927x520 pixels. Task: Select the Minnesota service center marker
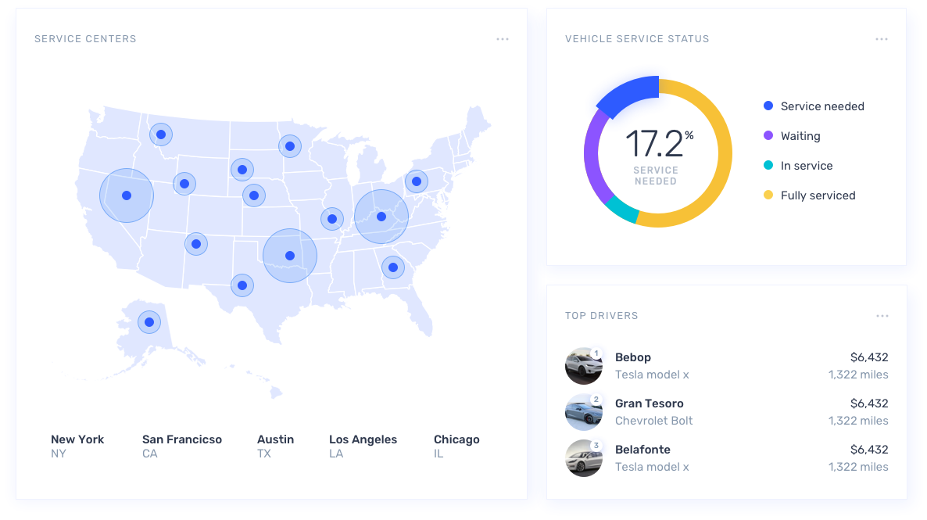pyautogui.click(x=290, y=146)
